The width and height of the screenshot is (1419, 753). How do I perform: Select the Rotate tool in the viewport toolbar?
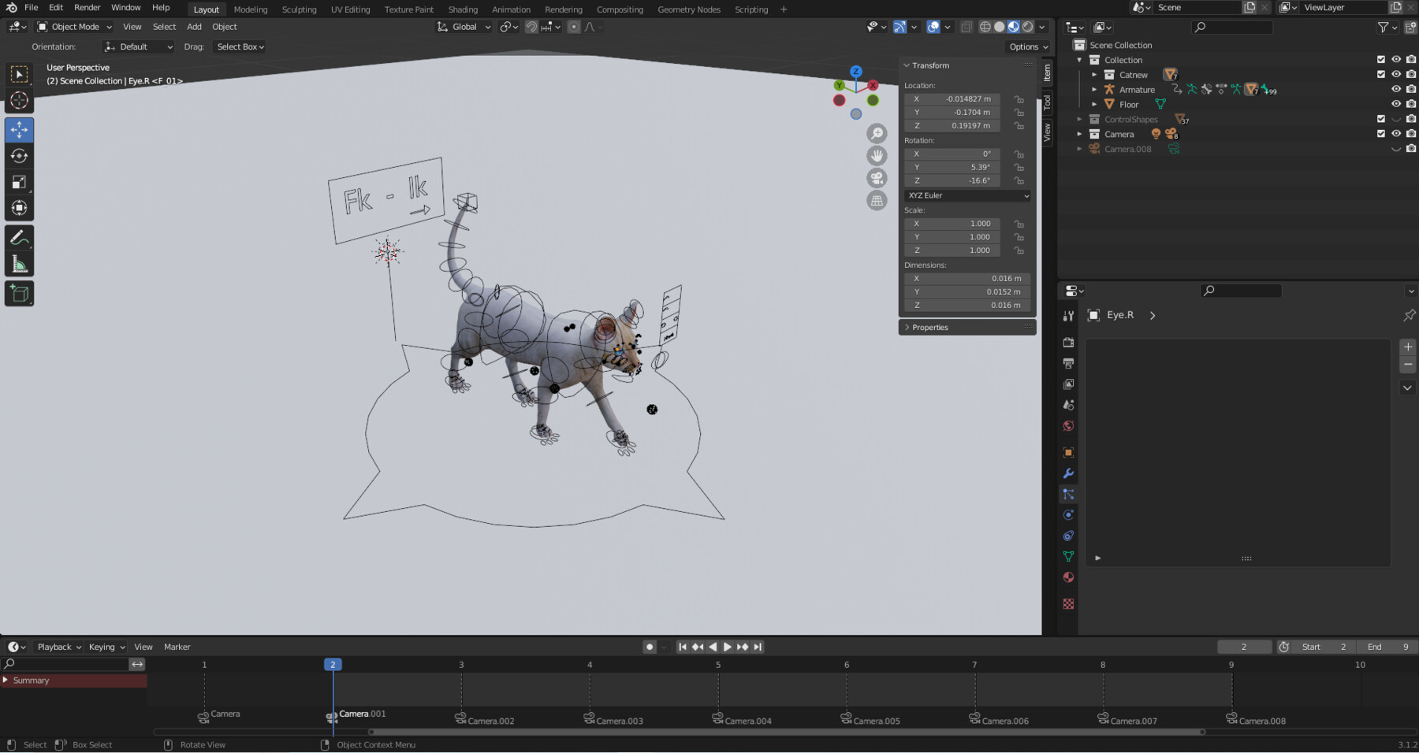point(19,156)
